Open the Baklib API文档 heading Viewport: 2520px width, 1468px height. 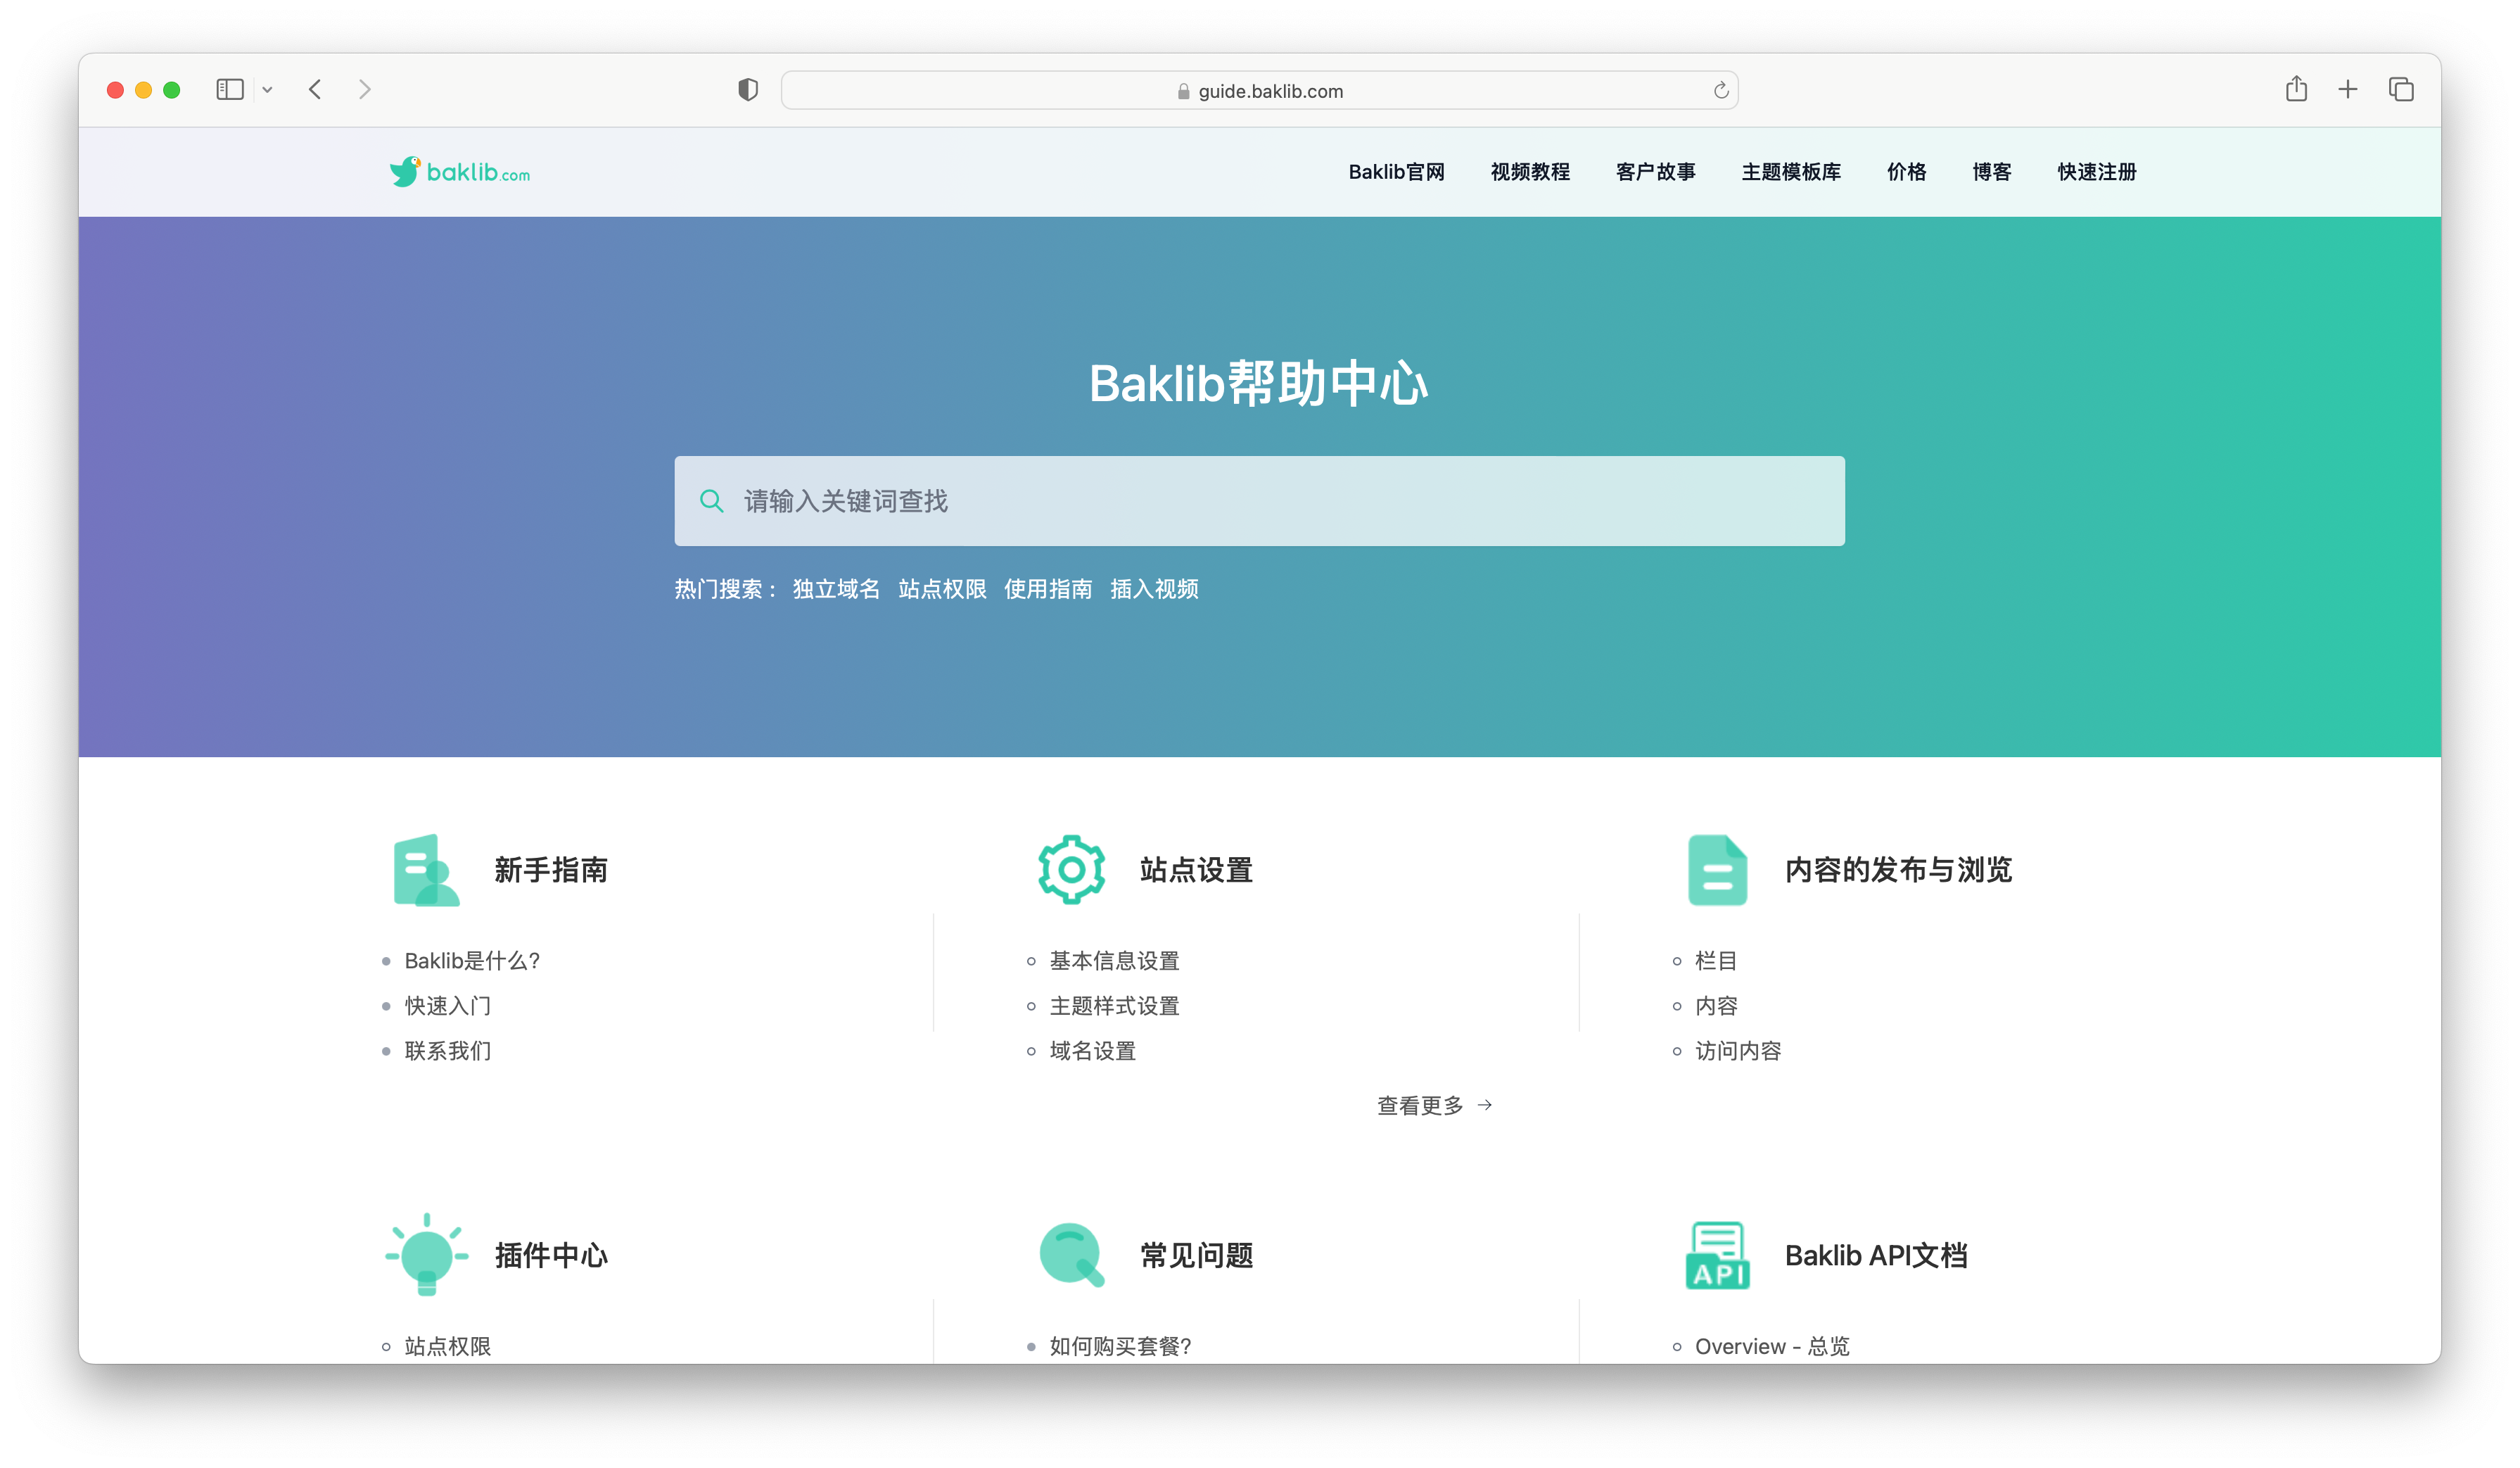tap(1876, 1255)
